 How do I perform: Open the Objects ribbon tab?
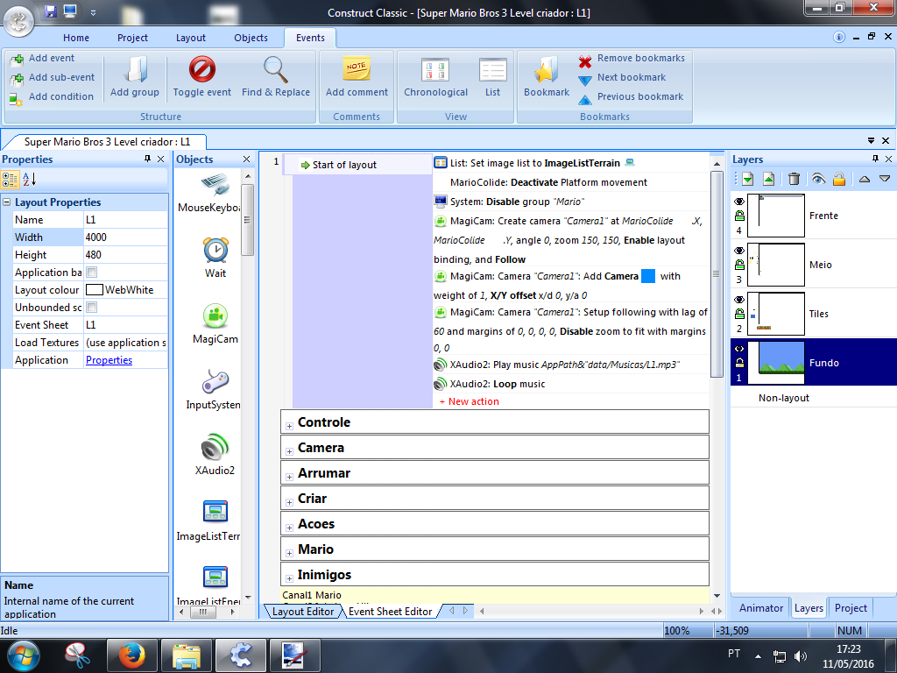click(x=251, y=38)
